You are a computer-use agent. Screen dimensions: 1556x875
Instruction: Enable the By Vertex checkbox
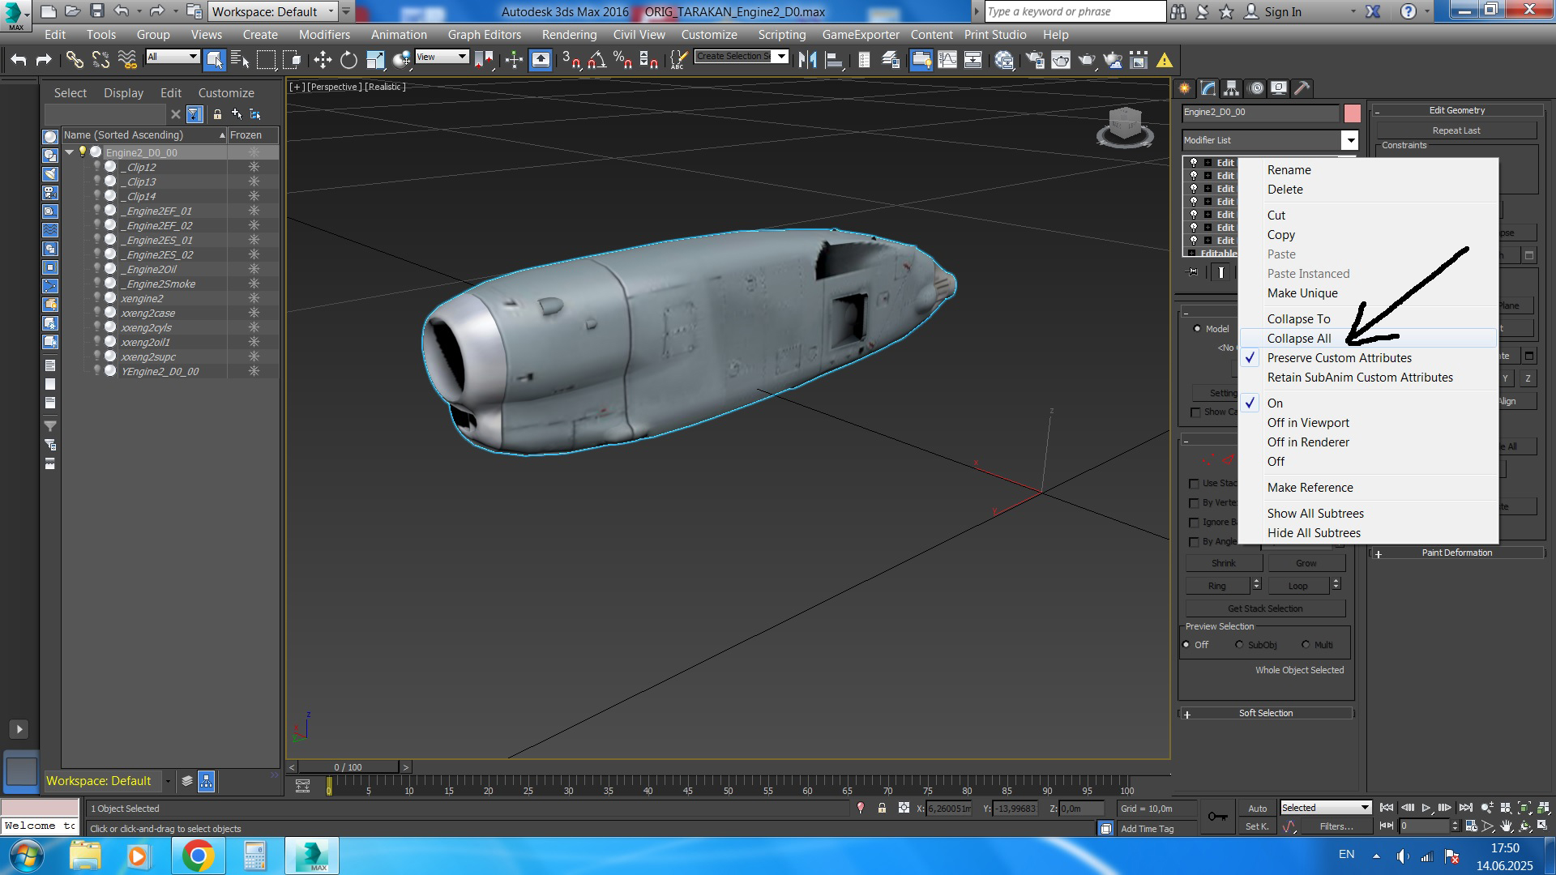pyautogui.click(x=1194, y=503)
